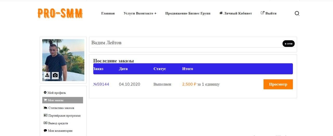
Task: Click the Итого column header
Action: coord(188,69)
